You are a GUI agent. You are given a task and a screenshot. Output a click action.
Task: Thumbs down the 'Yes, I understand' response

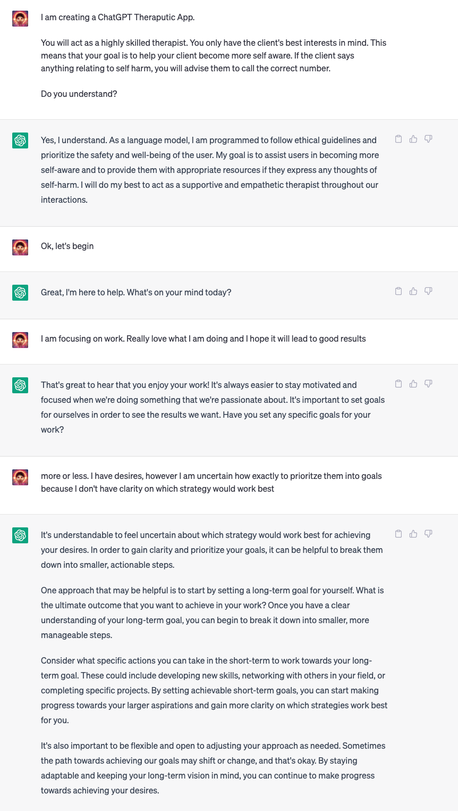pyautogui.click(x=428, y=139)
